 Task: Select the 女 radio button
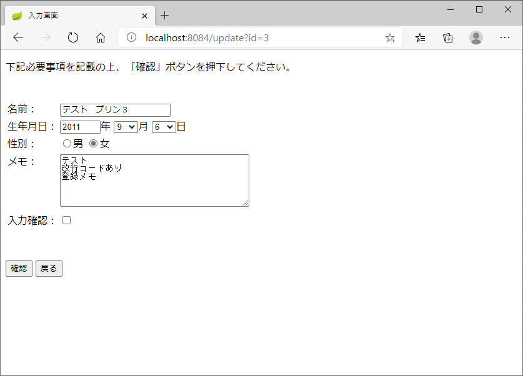tap(94, 144)
